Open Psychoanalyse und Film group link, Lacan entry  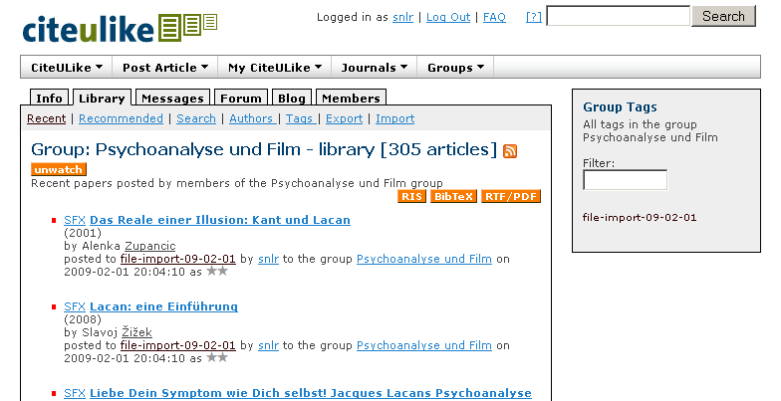tap(424, 345)
